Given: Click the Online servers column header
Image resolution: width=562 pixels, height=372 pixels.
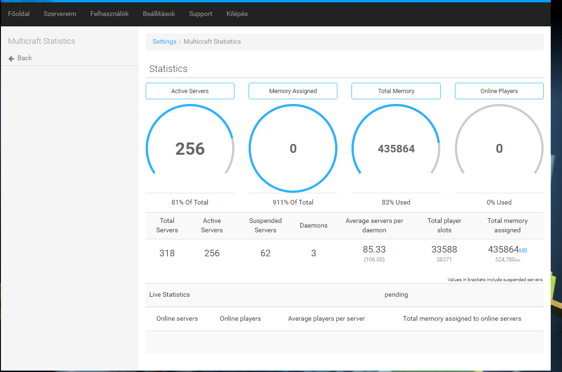Looking at the screenshot, I should (177, 318).
